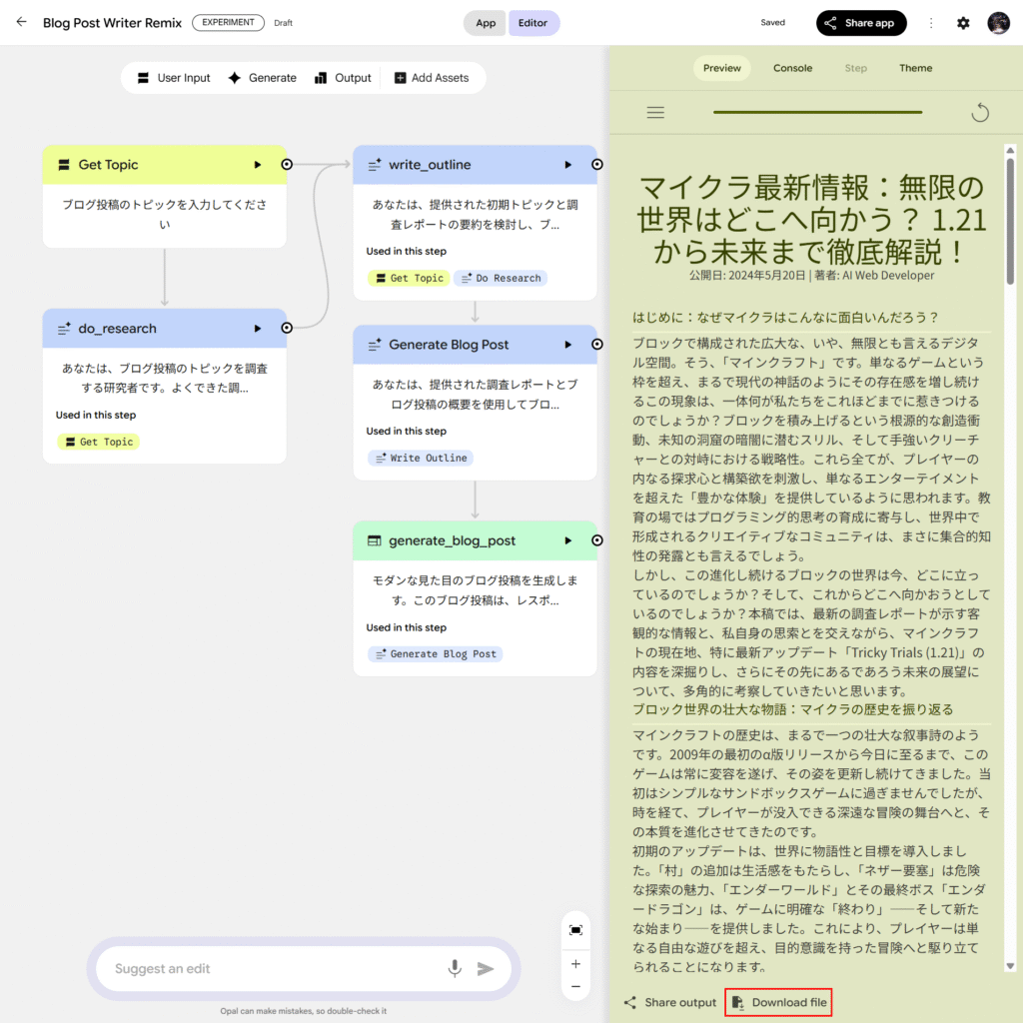Add a Generate step from toolbar
The image size is (1023, 1023).
click(x=262, y=78)
